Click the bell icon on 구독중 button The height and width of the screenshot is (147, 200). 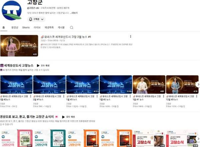31,19
